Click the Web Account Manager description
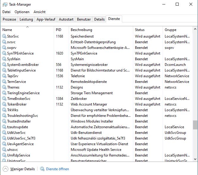This screenshot has height=175, width=198. [x=89, y=104]
